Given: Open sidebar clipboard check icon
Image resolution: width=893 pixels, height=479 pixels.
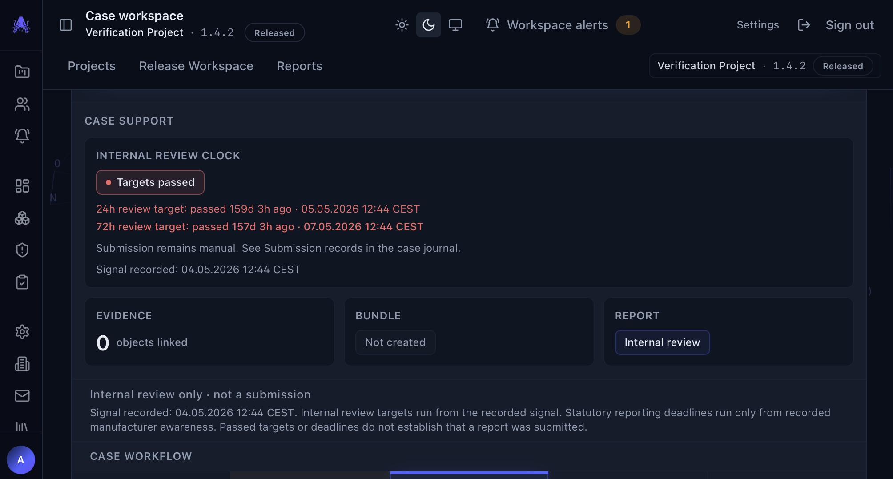Looking at the screenshot, I should pyautogui.click(x=22, y=282).
